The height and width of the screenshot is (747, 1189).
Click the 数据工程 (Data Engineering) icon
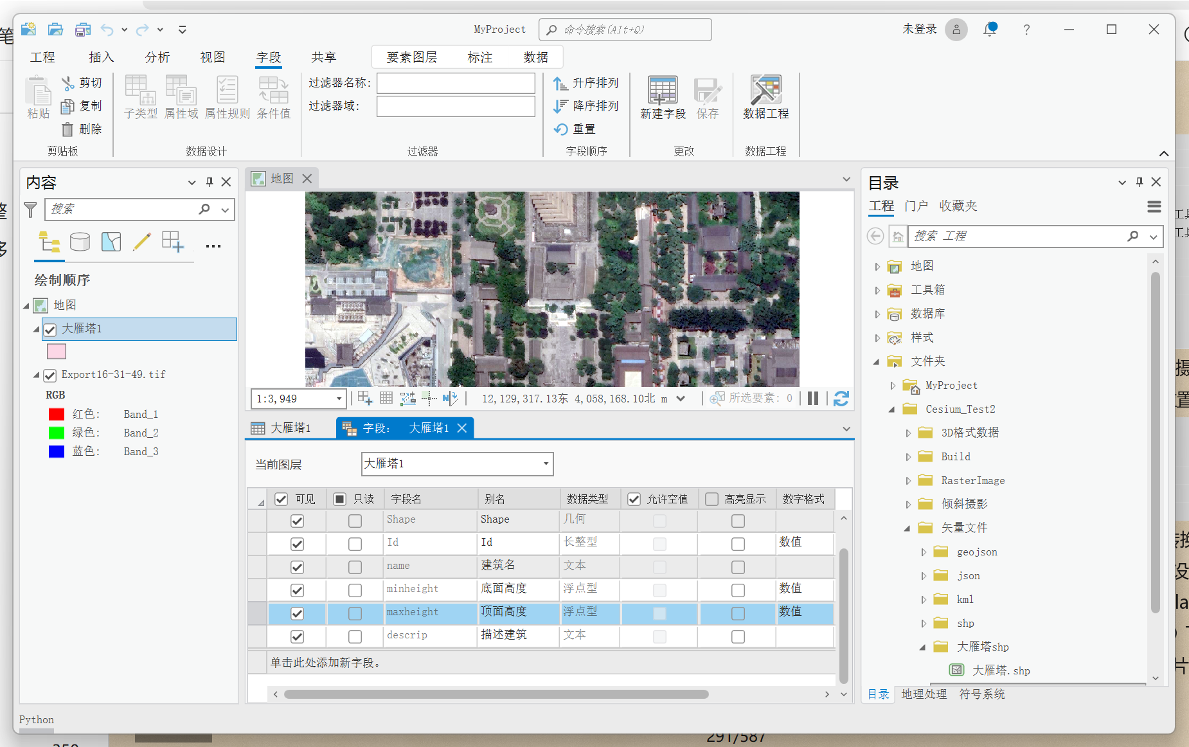point(765,90)
